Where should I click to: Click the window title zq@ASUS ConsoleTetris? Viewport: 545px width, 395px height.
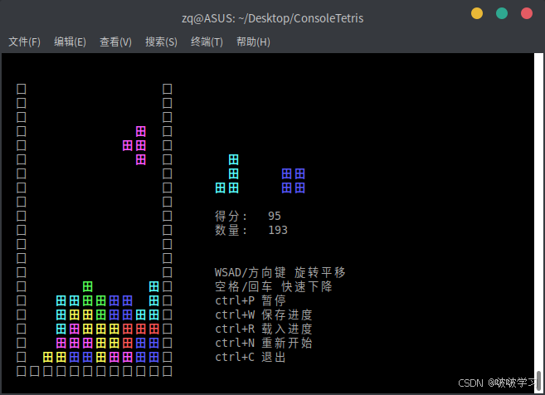[272, 18]
